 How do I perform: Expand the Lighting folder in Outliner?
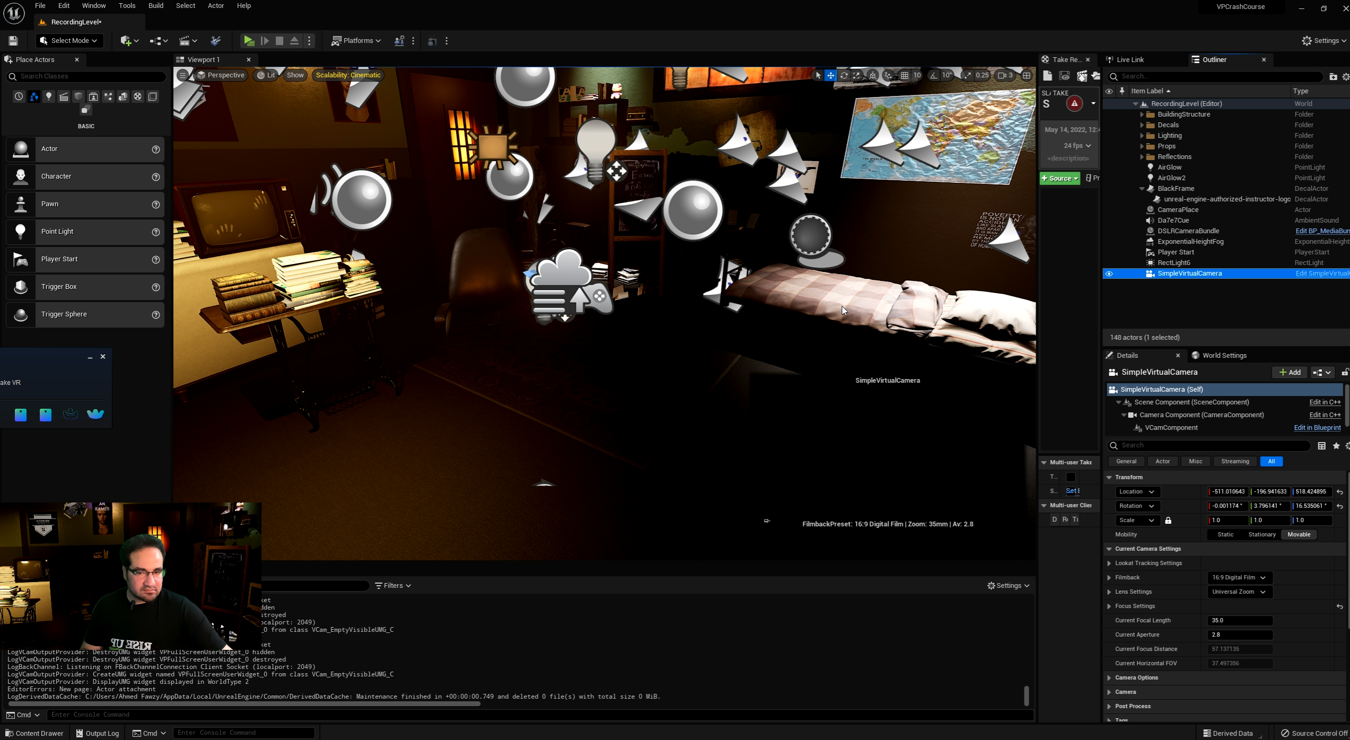click(x=1142, y=136)
